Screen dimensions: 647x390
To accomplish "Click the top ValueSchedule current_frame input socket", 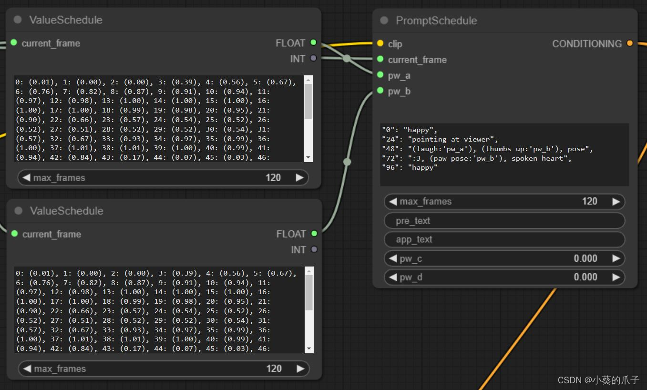I will point(13,42).
